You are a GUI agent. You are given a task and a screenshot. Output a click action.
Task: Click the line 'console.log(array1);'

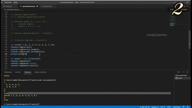21,47
